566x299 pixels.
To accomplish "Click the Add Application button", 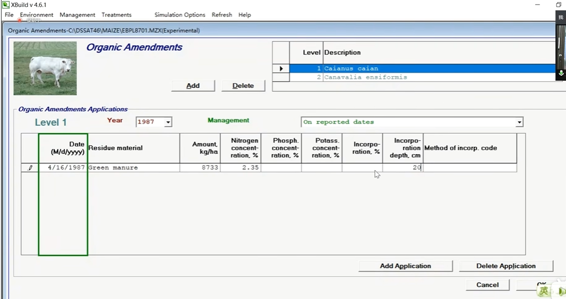I will [x=405, y=266].
